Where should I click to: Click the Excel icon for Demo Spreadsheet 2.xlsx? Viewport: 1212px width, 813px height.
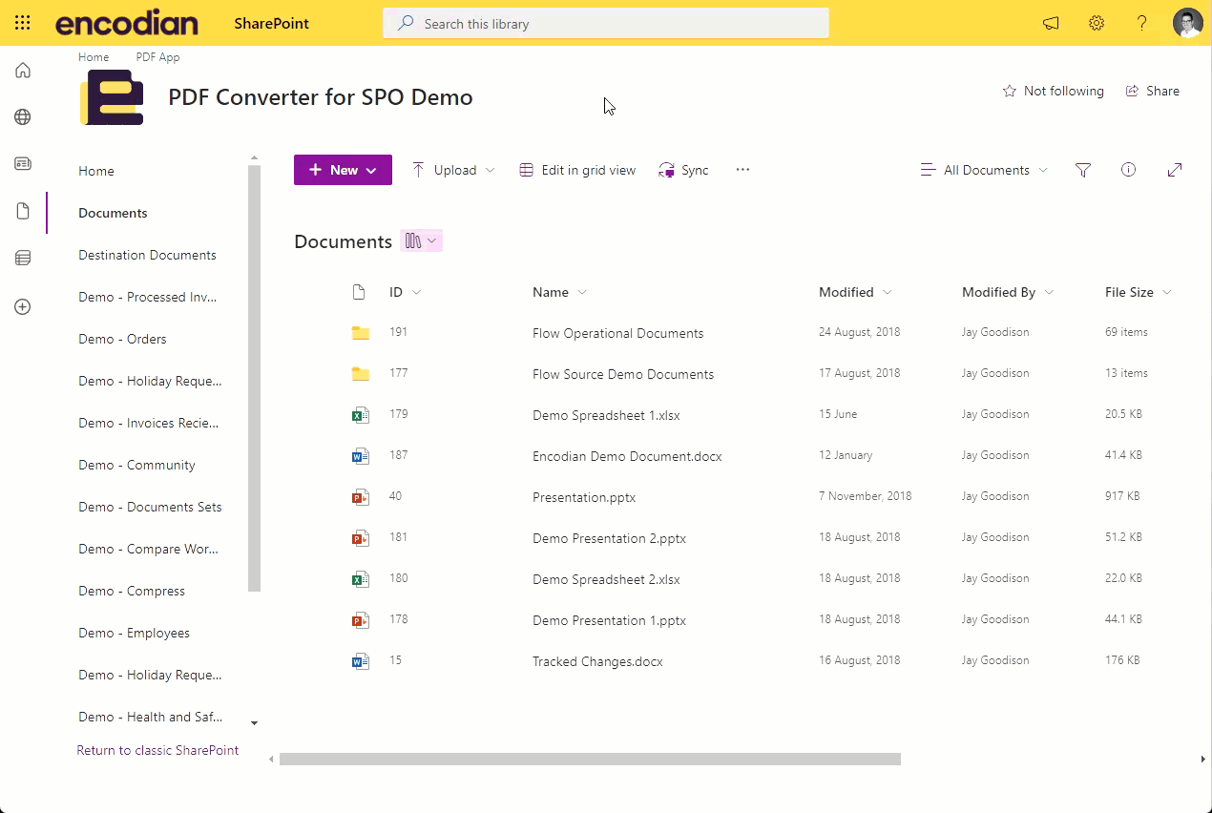point(360,579)
